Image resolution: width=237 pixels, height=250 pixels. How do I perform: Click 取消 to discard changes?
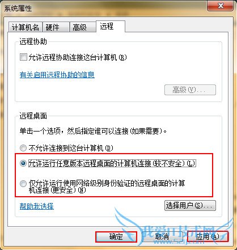[x=162, y=237]
